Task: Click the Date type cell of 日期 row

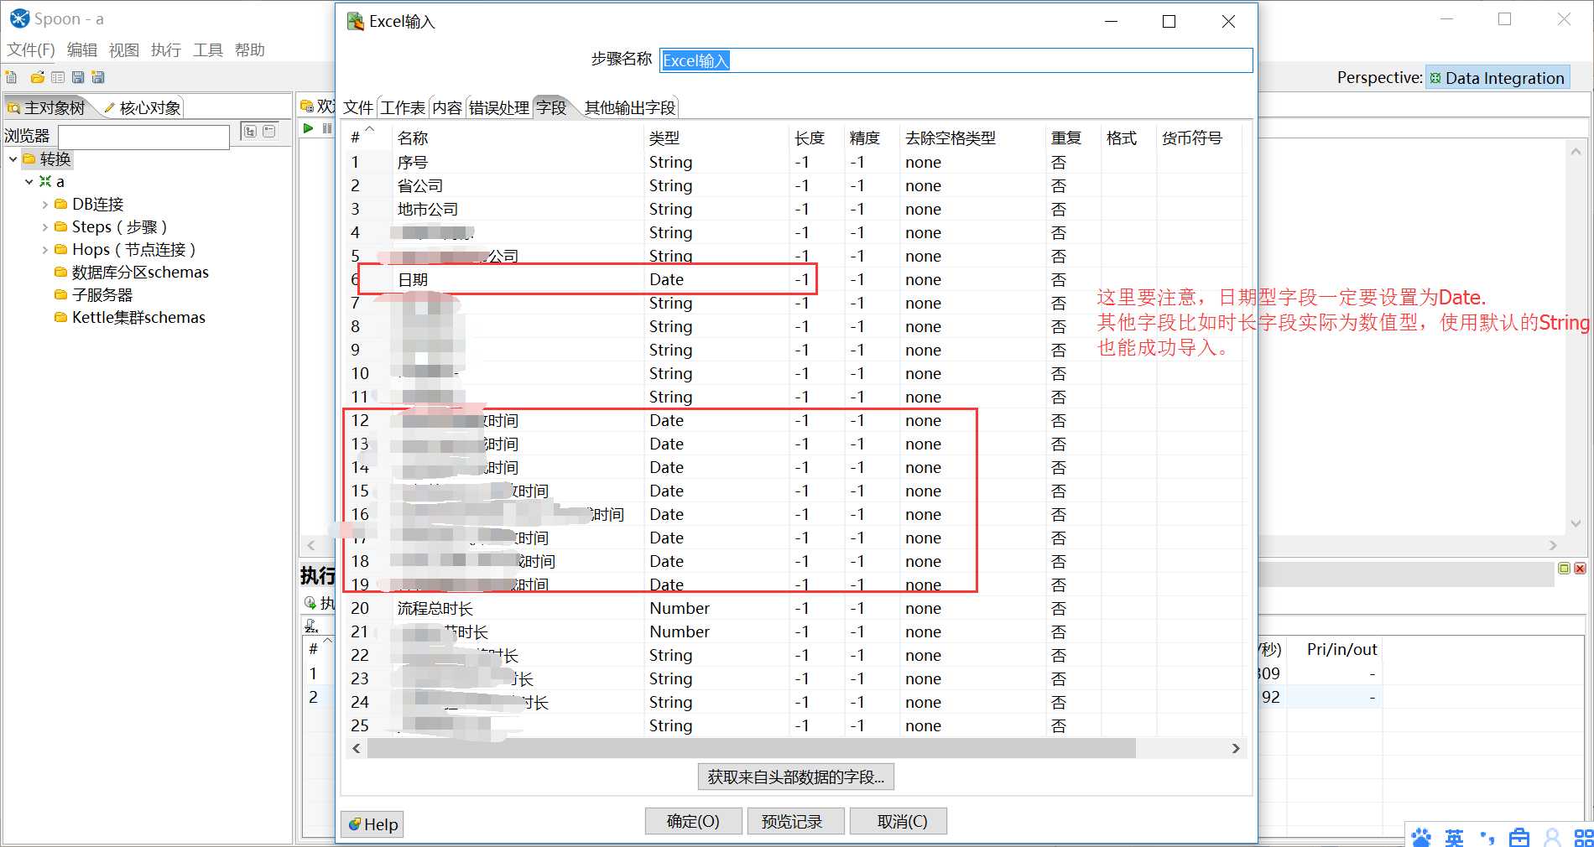Action: (716, 279)
